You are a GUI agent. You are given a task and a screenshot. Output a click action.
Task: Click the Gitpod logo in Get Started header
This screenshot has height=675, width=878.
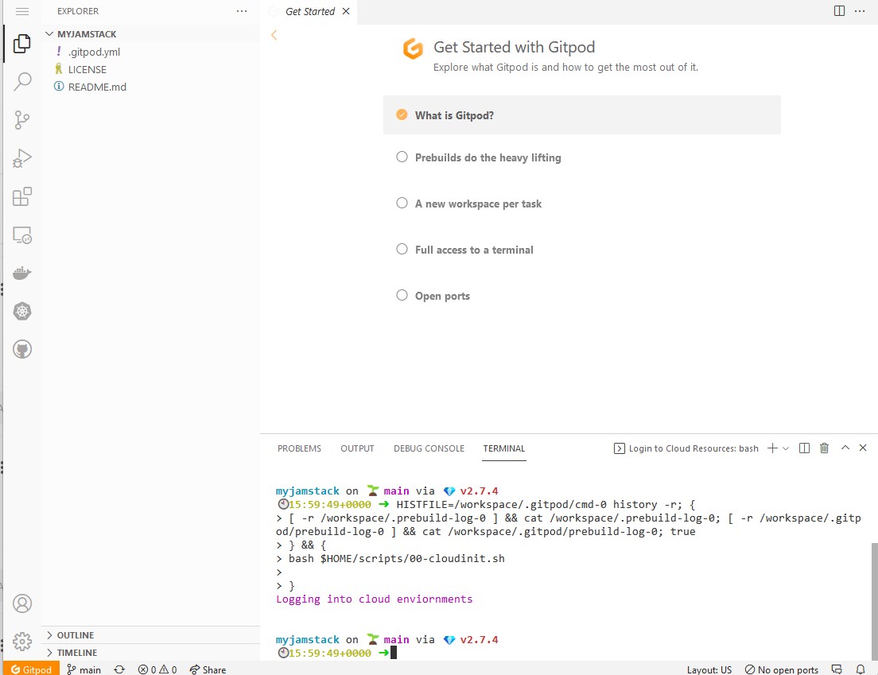click(x=413, y=49)
